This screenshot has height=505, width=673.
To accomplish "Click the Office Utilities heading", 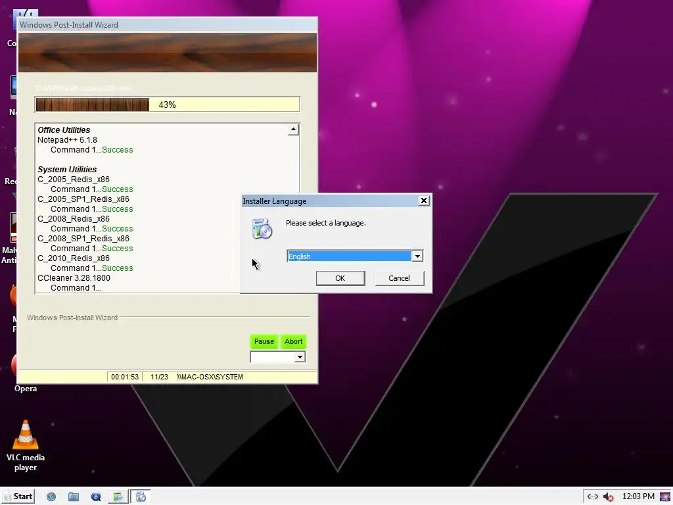I will pos(64,130).
